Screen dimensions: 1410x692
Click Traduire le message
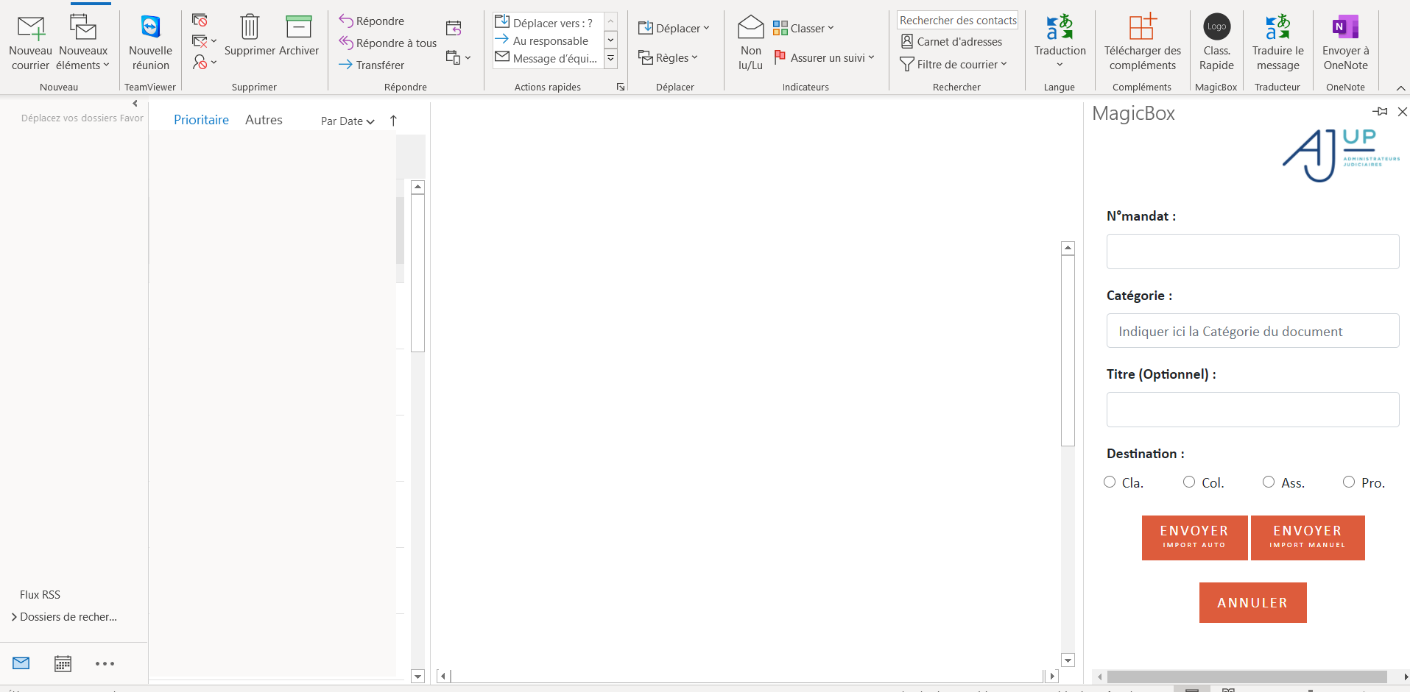tap(1277, 43)
